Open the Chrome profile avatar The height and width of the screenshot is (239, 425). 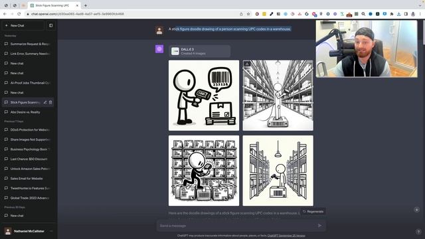click(x=413, y=14)
